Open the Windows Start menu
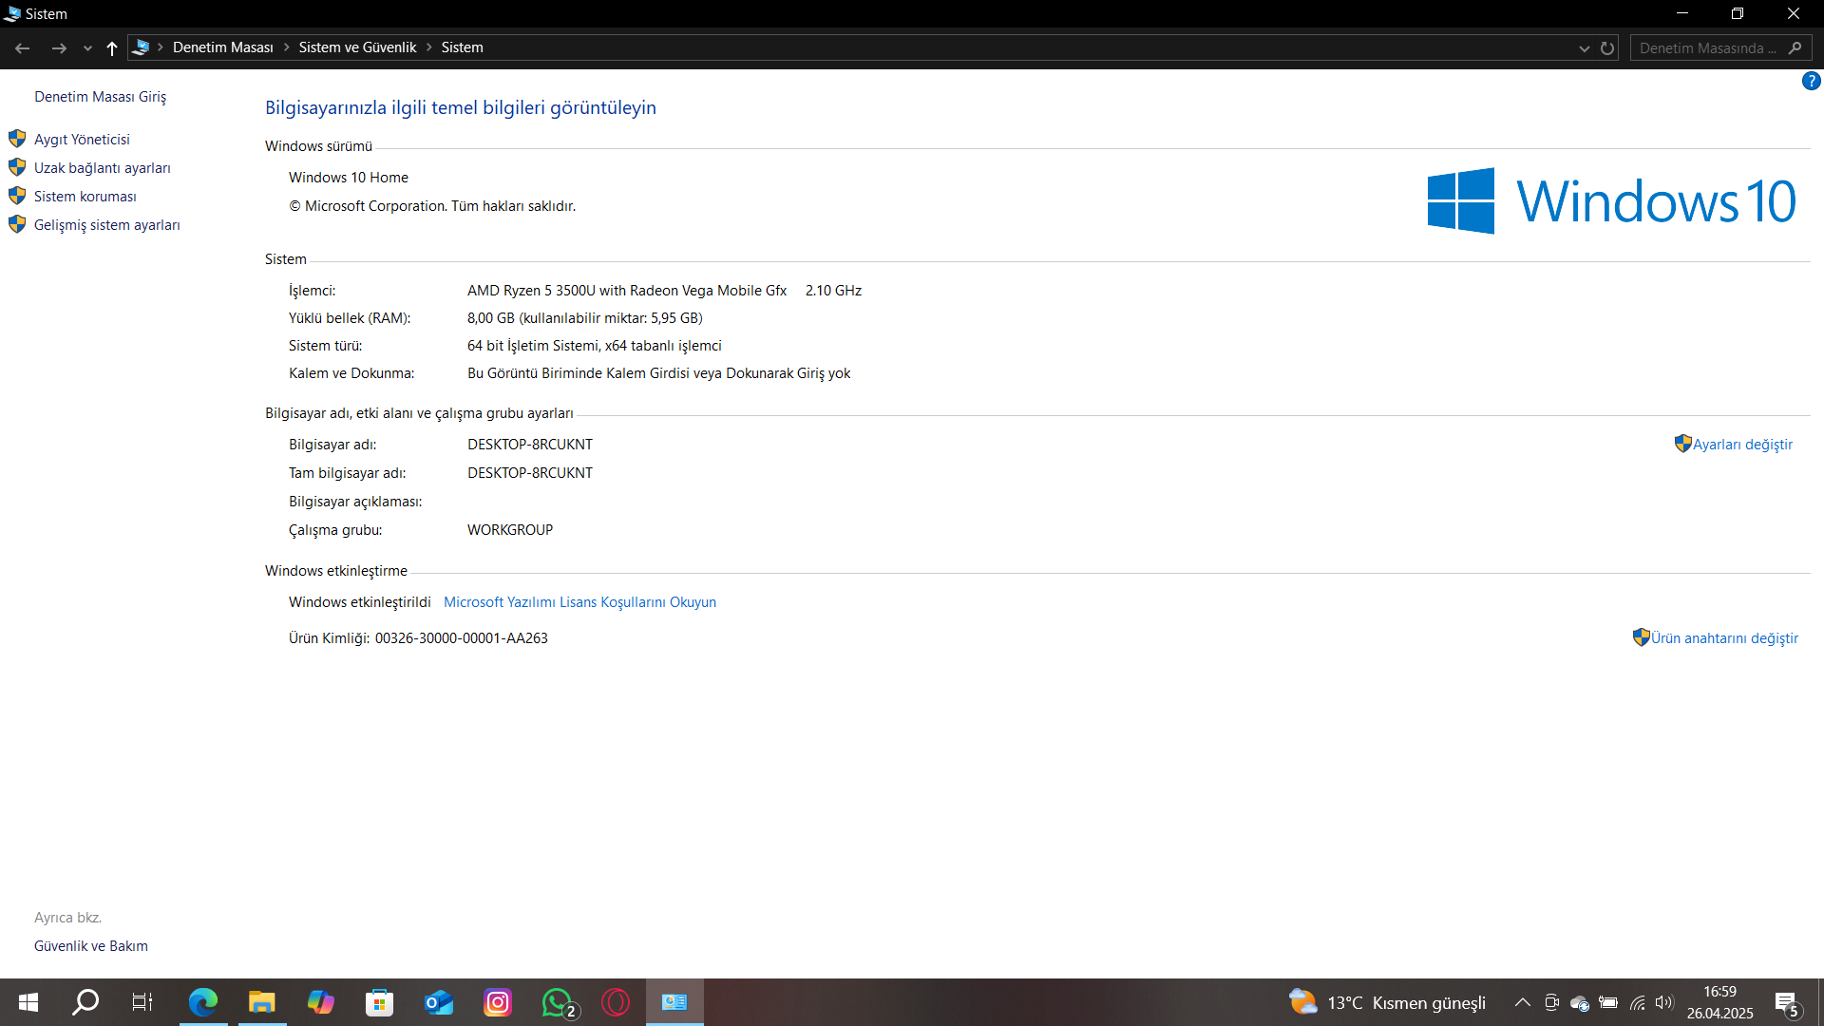 [28, 1002]
